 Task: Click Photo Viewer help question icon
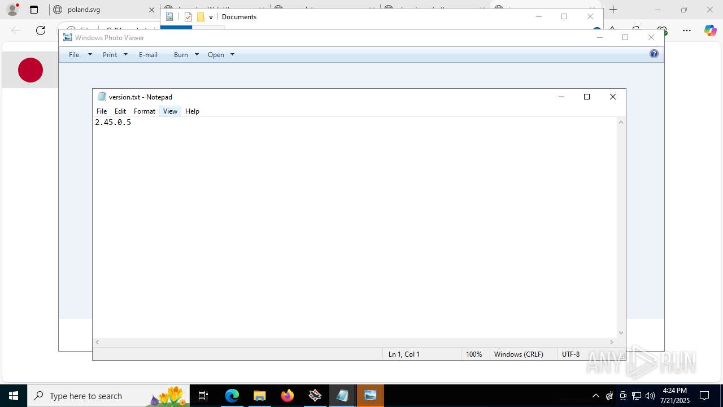654,54
